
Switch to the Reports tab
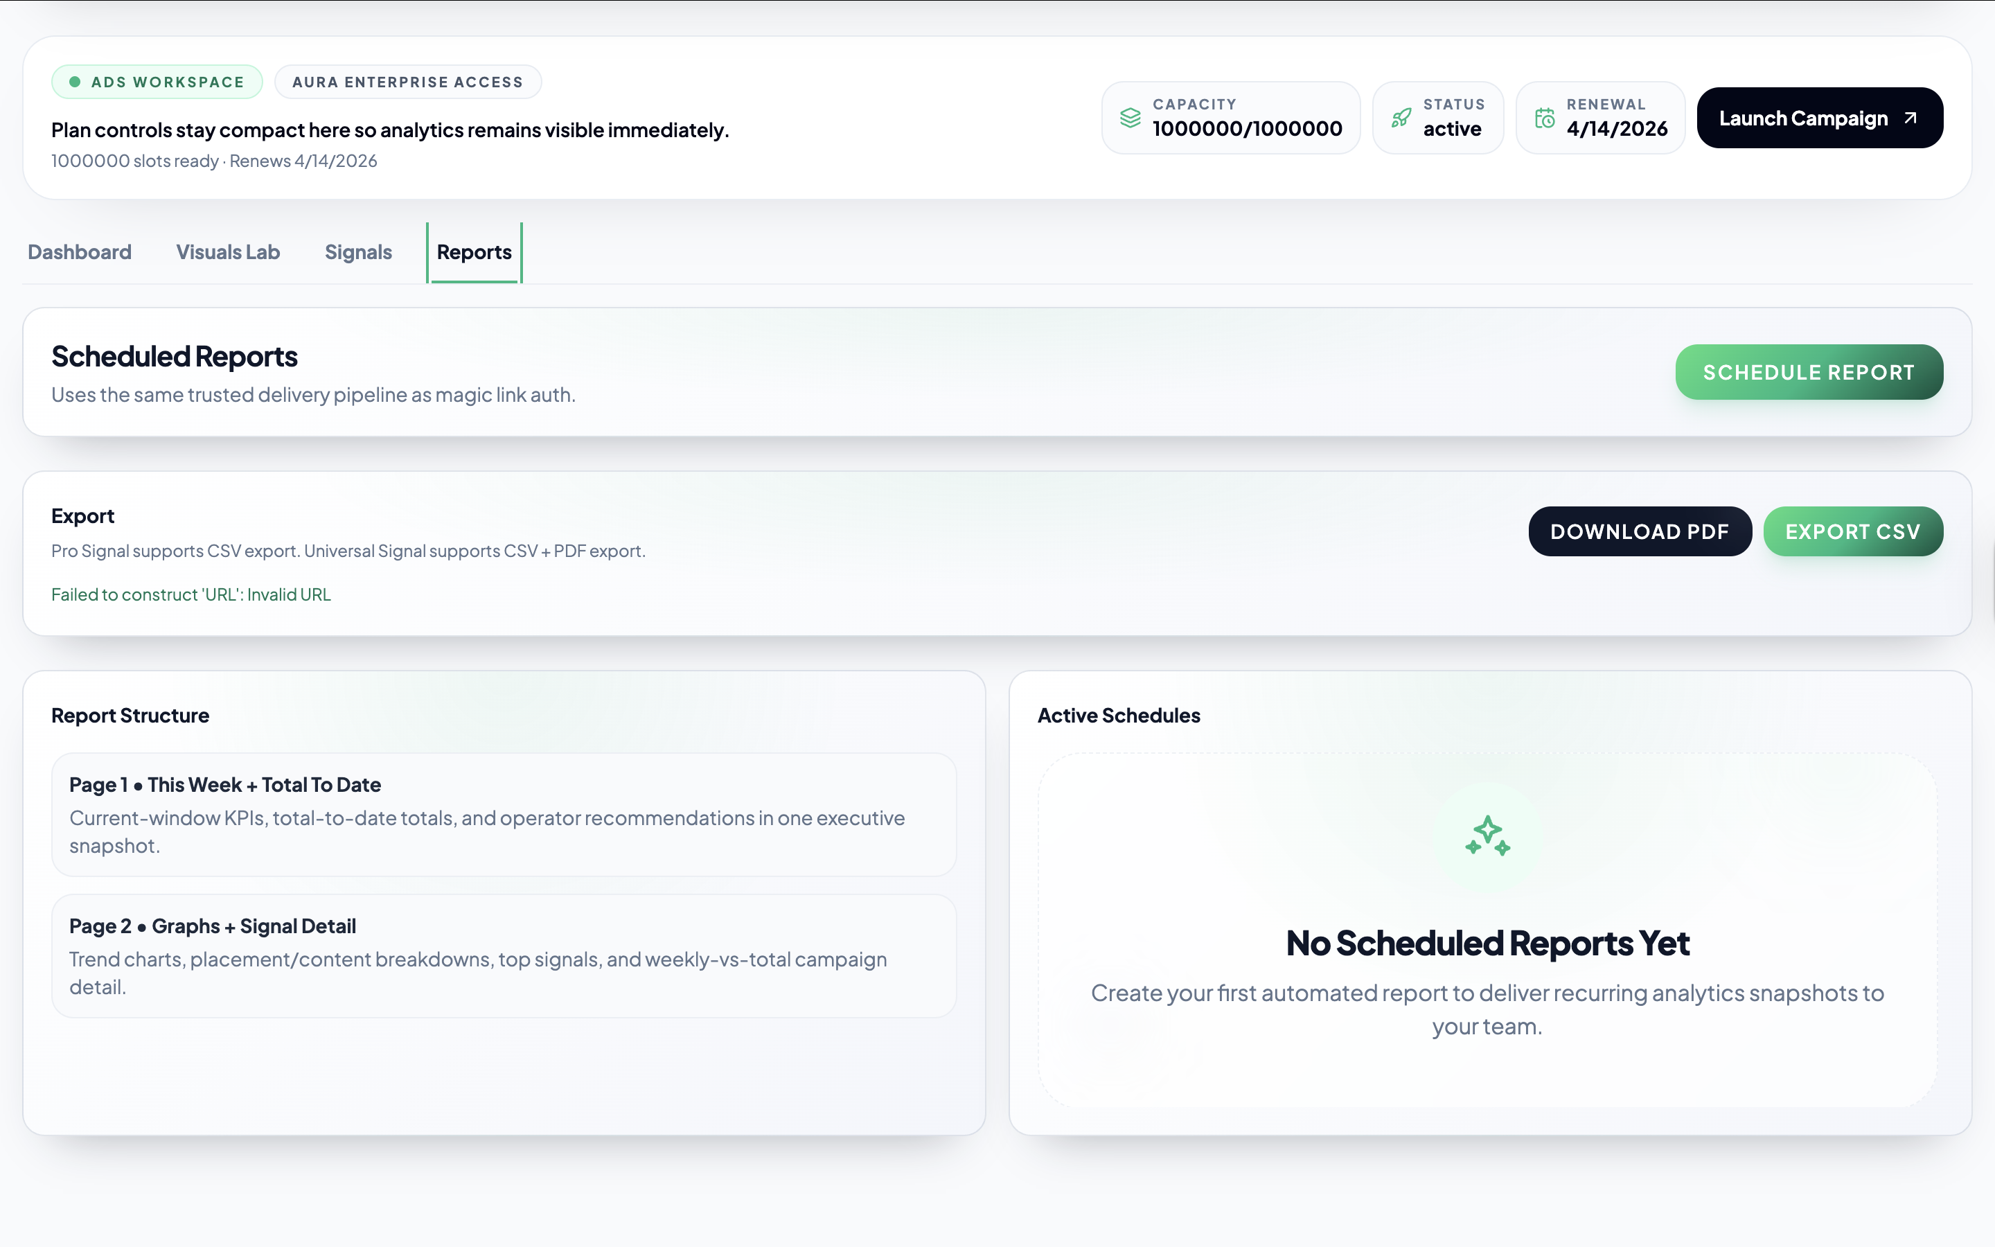[x=473, y=251]
